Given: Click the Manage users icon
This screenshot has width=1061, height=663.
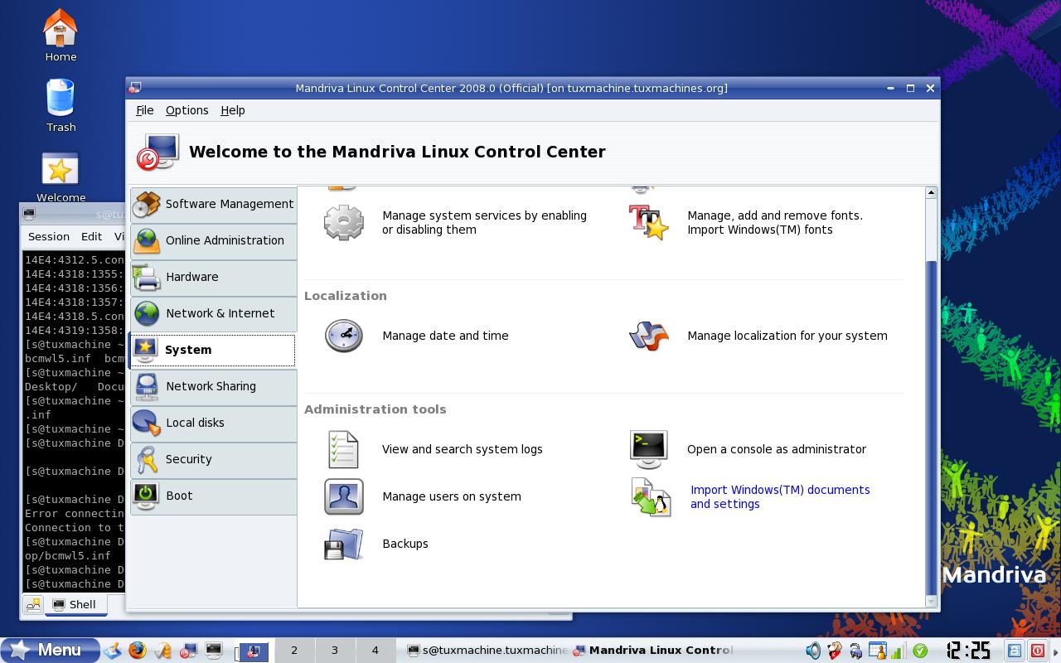Looking at the screenshot, I should coord(343,496).
